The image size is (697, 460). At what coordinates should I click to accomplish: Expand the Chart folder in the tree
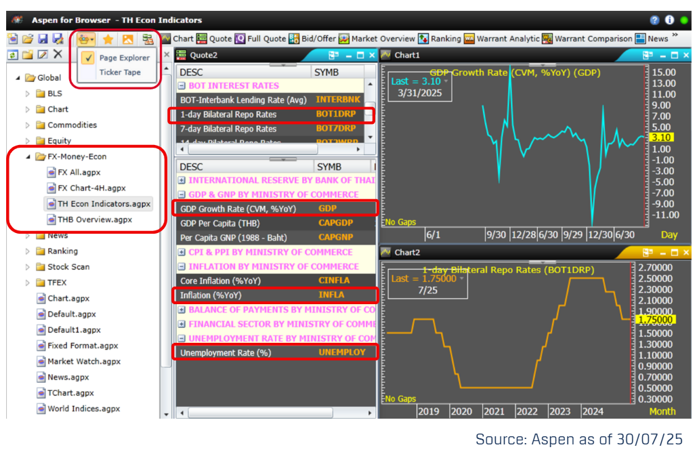[x=28, y=109]
